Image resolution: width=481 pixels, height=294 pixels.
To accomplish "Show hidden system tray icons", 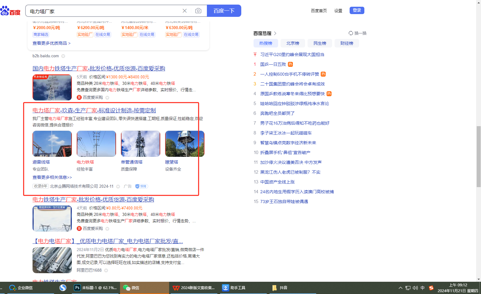I will point(400,288).
